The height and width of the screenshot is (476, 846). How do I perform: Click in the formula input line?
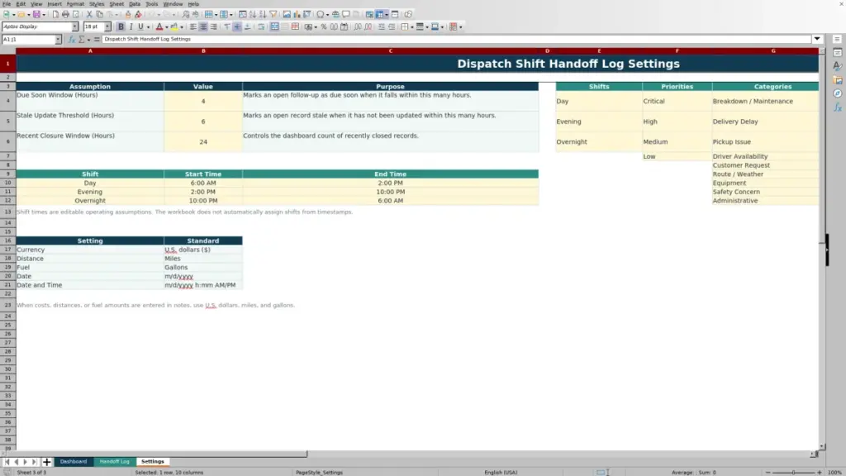point(456,39)
